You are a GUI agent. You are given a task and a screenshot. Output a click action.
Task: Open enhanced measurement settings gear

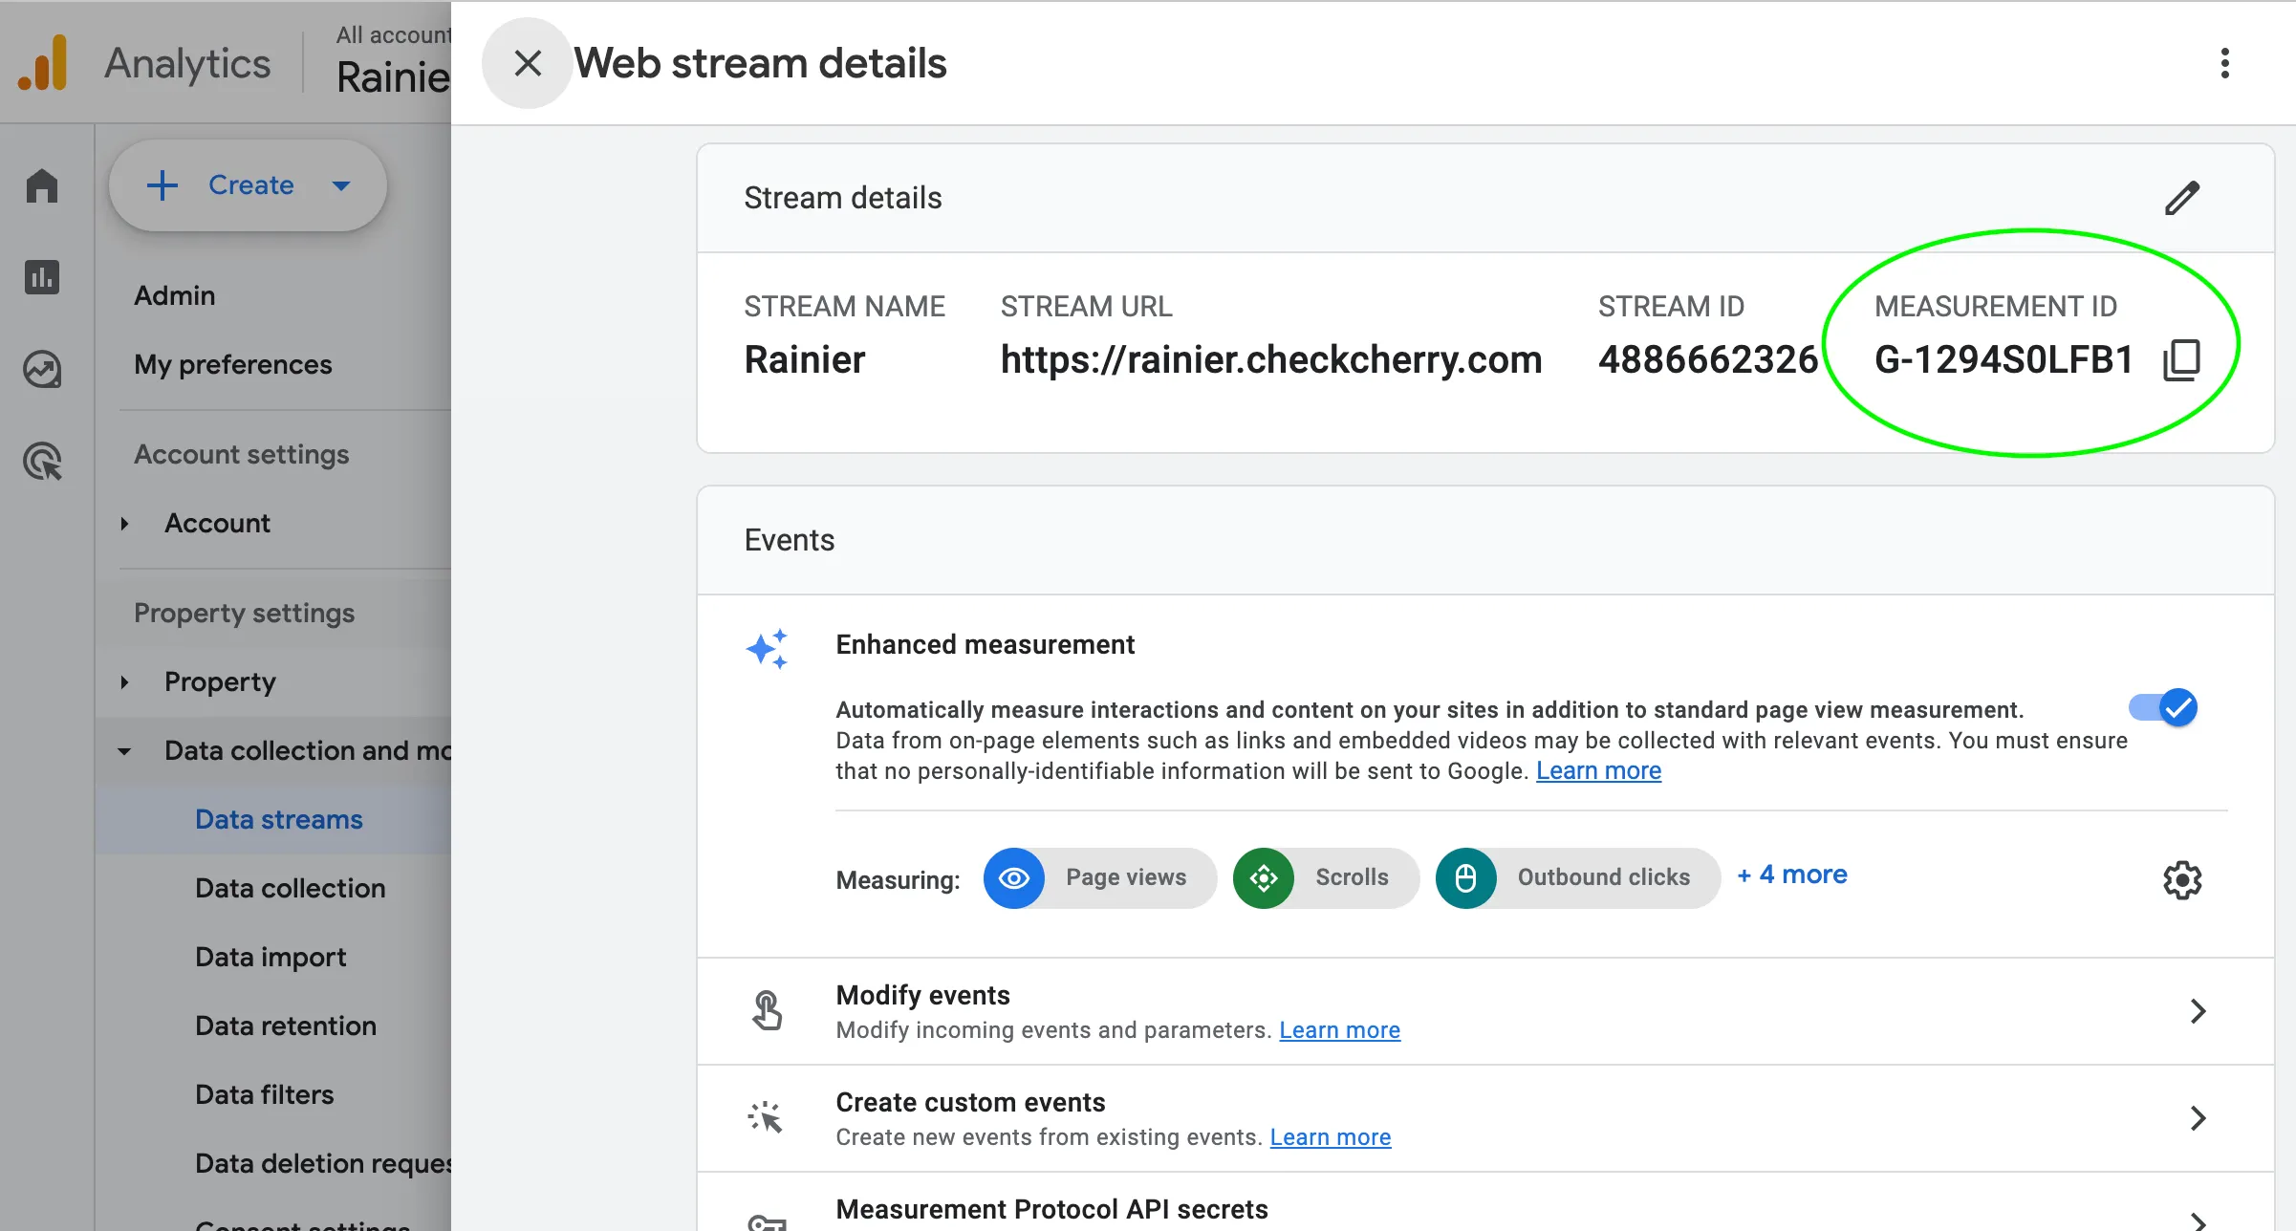pos(2182,879)
